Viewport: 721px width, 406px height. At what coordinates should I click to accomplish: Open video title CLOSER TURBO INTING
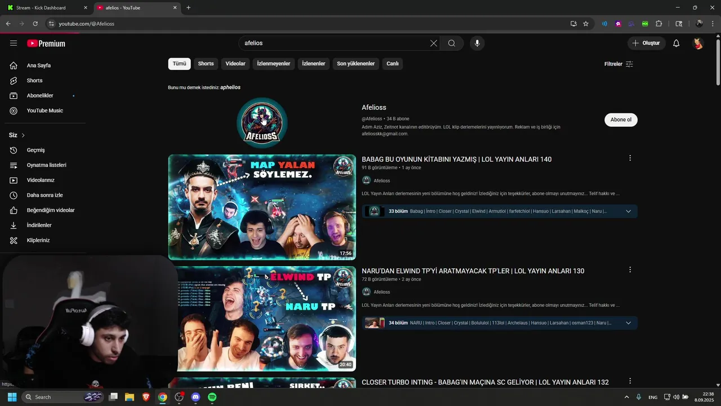pos(485,382)
